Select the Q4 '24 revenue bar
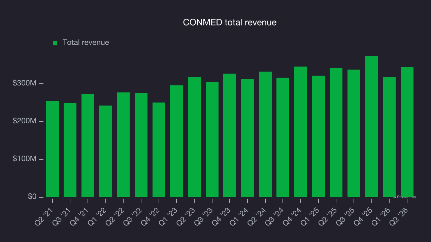 click(301, 132)
